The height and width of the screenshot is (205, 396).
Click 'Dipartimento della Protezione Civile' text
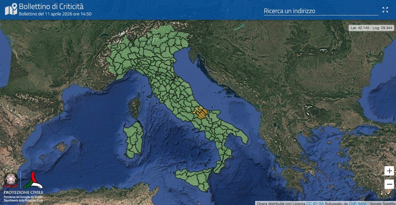[23, 200]
